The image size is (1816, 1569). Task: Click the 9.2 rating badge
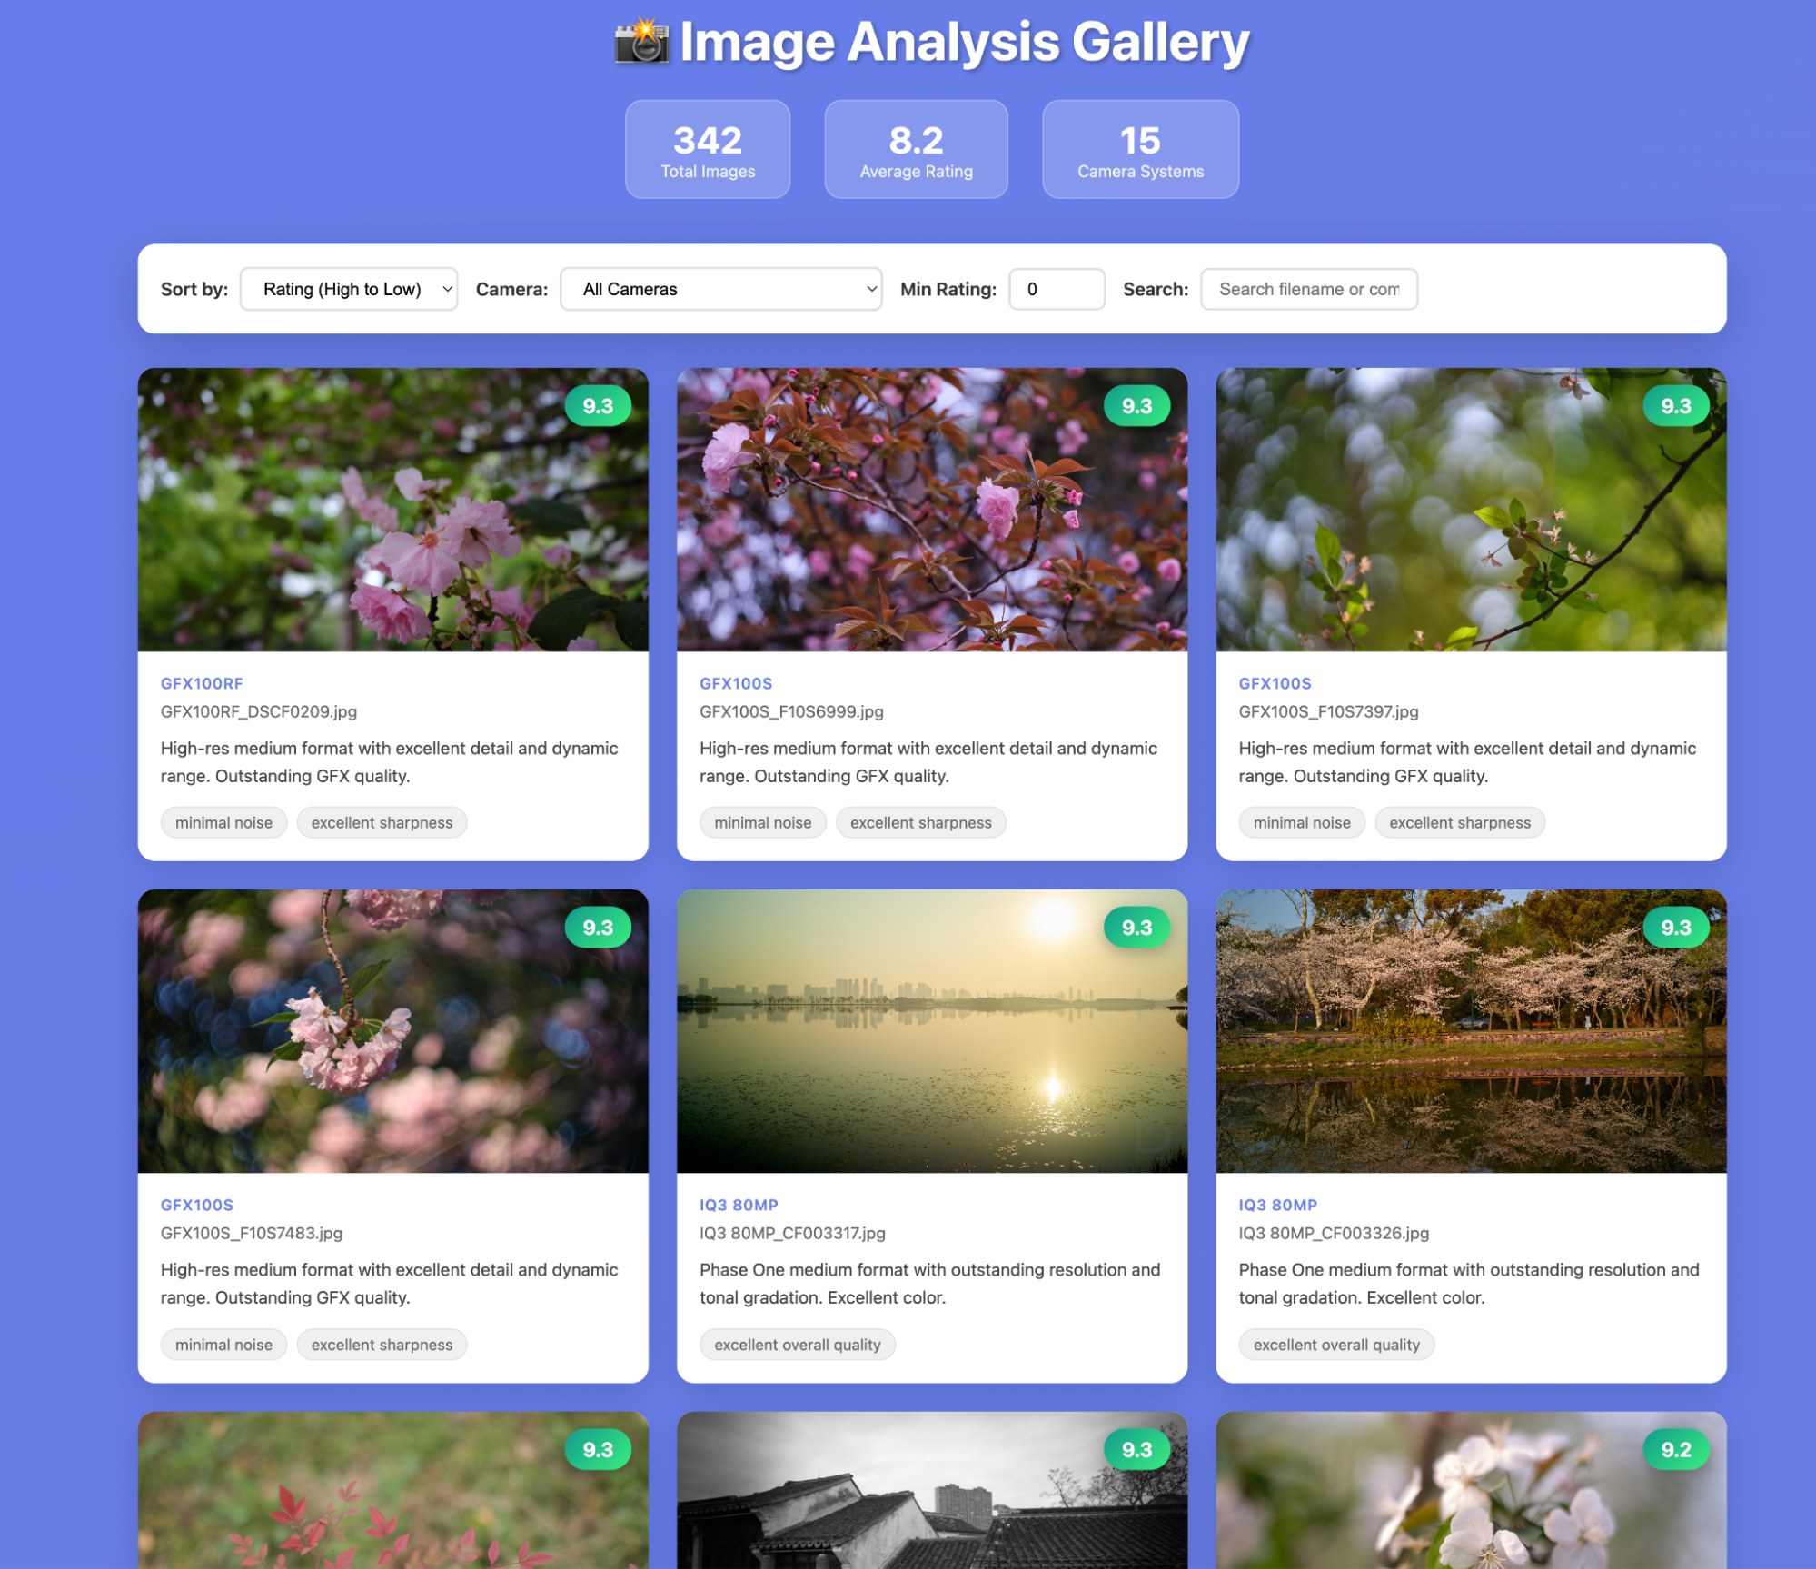pos(1675,1449)
